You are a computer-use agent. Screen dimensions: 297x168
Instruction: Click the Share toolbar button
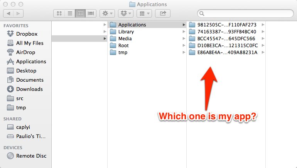pos(163,13)
